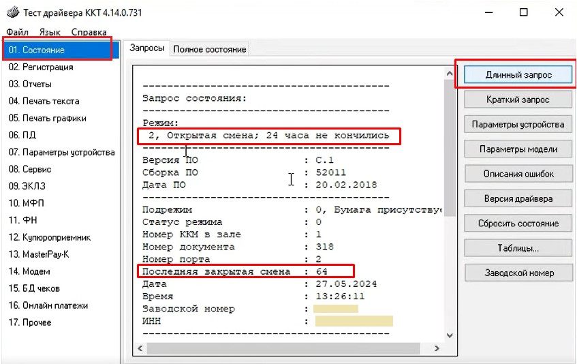The height and width of the screenshot is (364, 577).
Task: Open 07. Параметры устройства in sidebar
Action: coord(61,152)
